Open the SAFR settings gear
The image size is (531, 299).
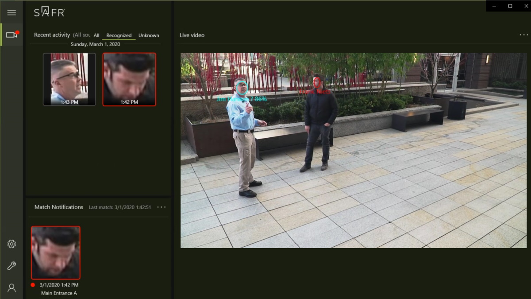[x=12, y=243]
